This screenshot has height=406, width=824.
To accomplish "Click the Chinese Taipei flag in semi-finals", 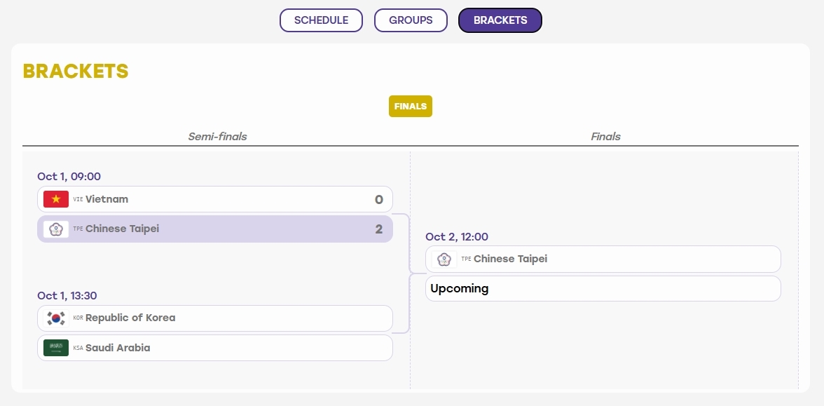I will tap(56, 229).
